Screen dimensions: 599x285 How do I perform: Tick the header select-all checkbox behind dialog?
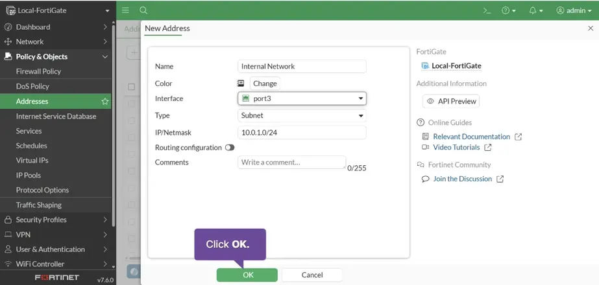pos(131,87)
